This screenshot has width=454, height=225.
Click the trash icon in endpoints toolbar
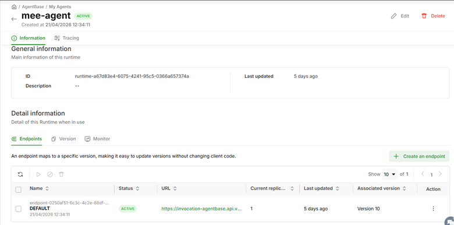[61, 174]
